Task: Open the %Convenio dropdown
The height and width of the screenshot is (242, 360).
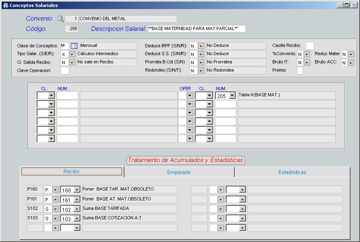Action: pyautogui.click(x=307, y=54)
